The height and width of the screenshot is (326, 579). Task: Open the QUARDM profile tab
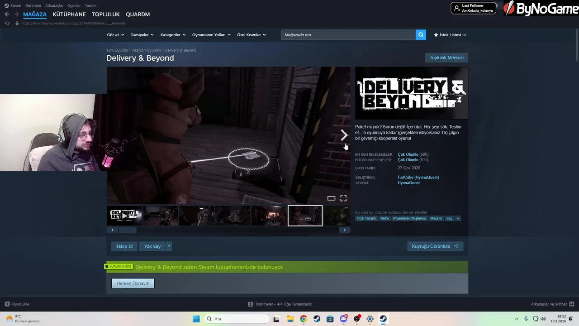(138, 14)
